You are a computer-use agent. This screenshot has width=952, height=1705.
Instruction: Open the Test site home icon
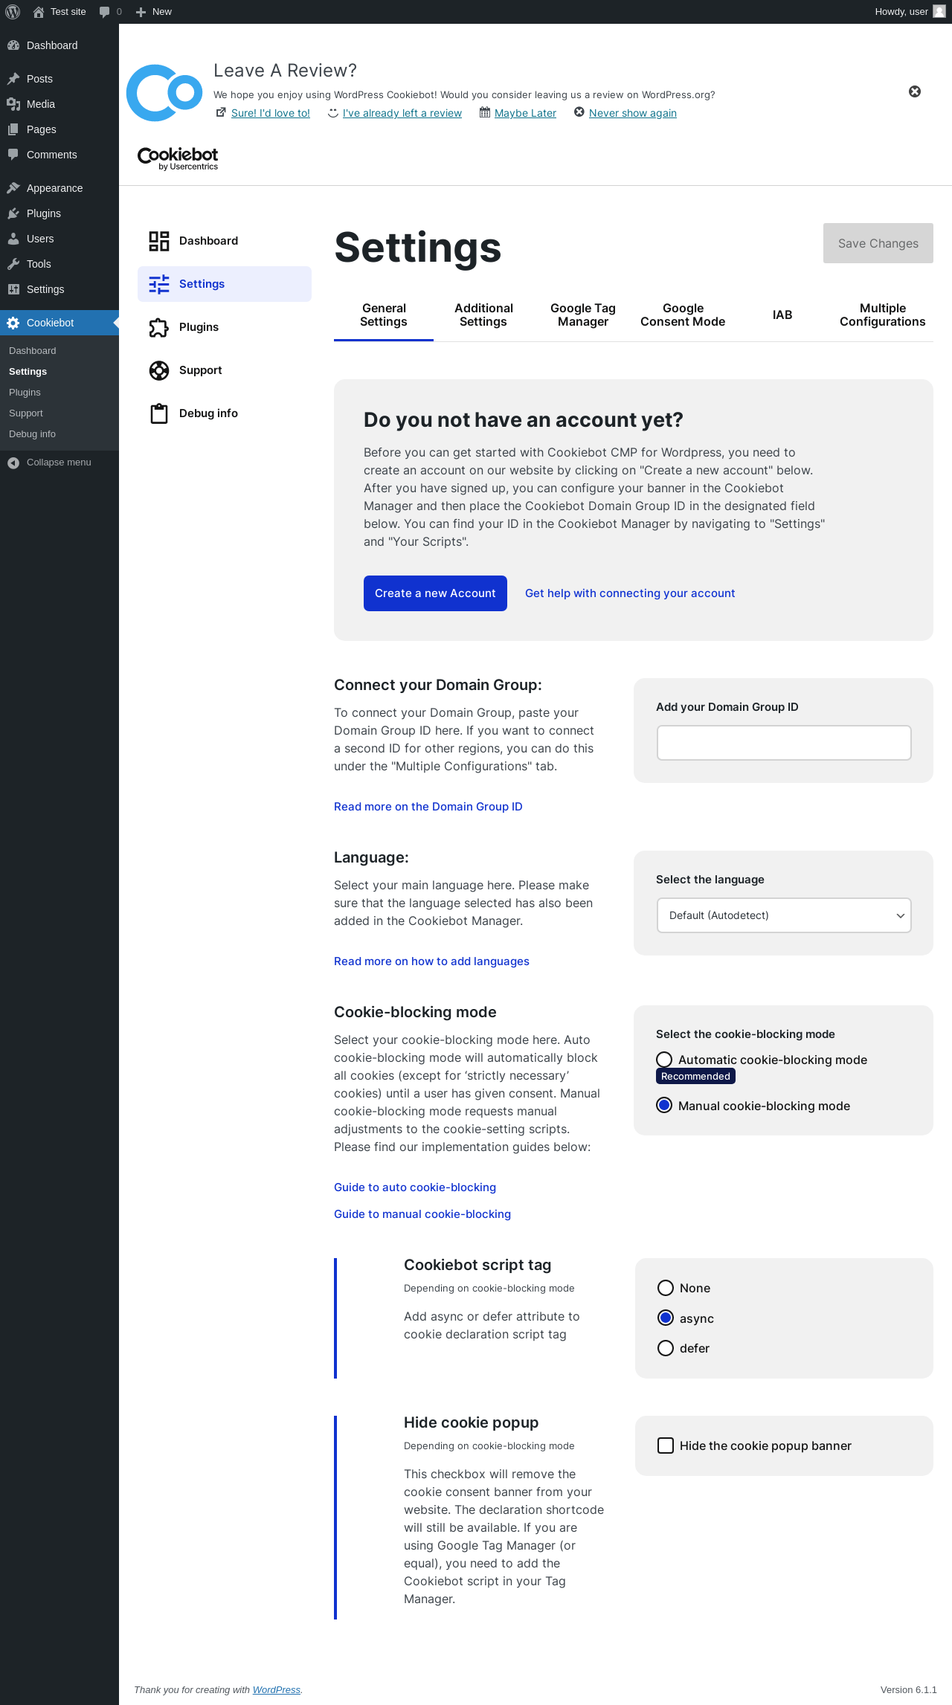(x=39, y=12)
